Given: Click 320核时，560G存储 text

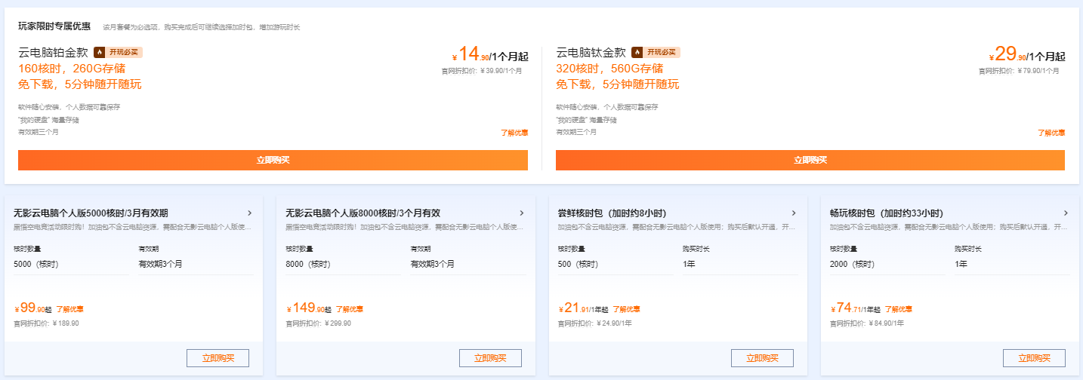Looking at the screenshot, I should 609,69.
